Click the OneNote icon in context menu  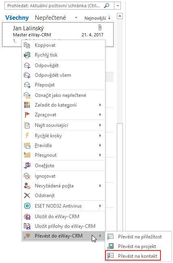[27, 166]
